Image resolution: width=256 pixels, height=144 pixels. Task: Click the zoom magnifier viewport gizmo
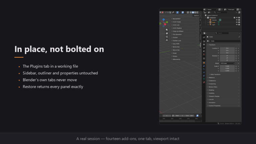pos(167,30)
